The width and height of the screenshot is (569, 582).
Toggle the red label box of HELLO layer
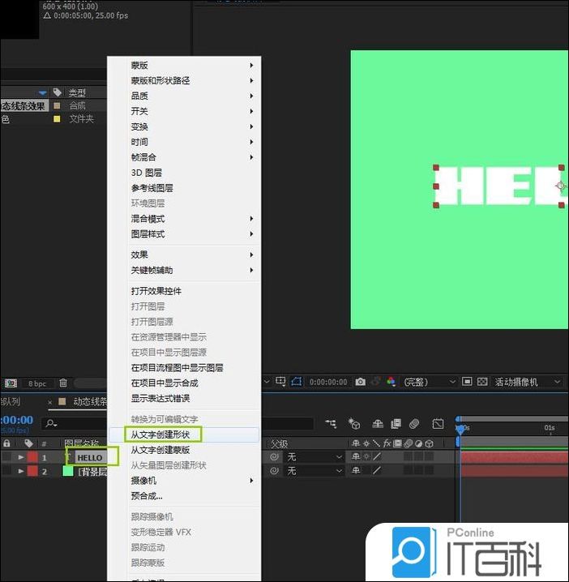(x=32, y=457)
